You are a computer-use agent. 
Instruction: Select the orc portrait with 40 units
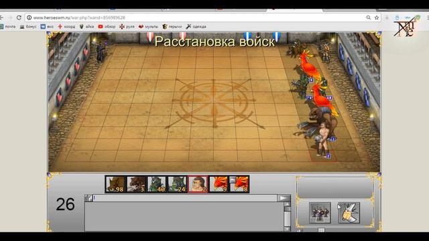(156, 184)
